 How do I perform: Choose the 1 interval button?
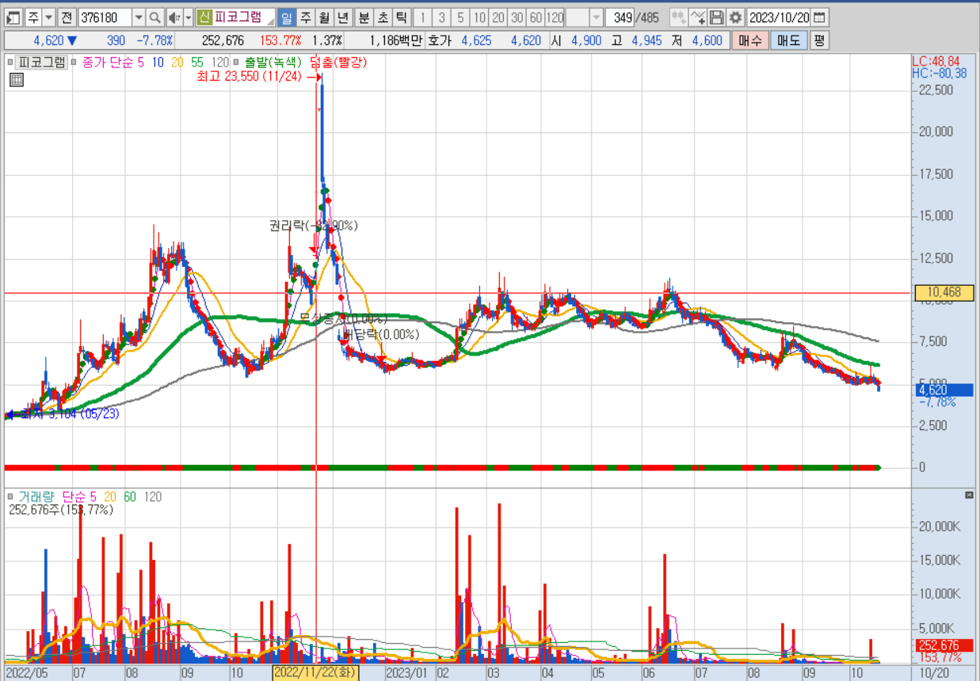click(x=423, y=17)
